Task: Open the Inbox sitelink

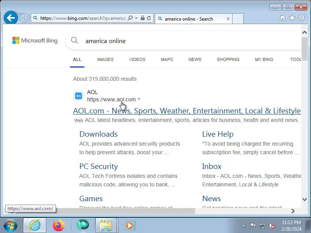Action: click(211, 167)
